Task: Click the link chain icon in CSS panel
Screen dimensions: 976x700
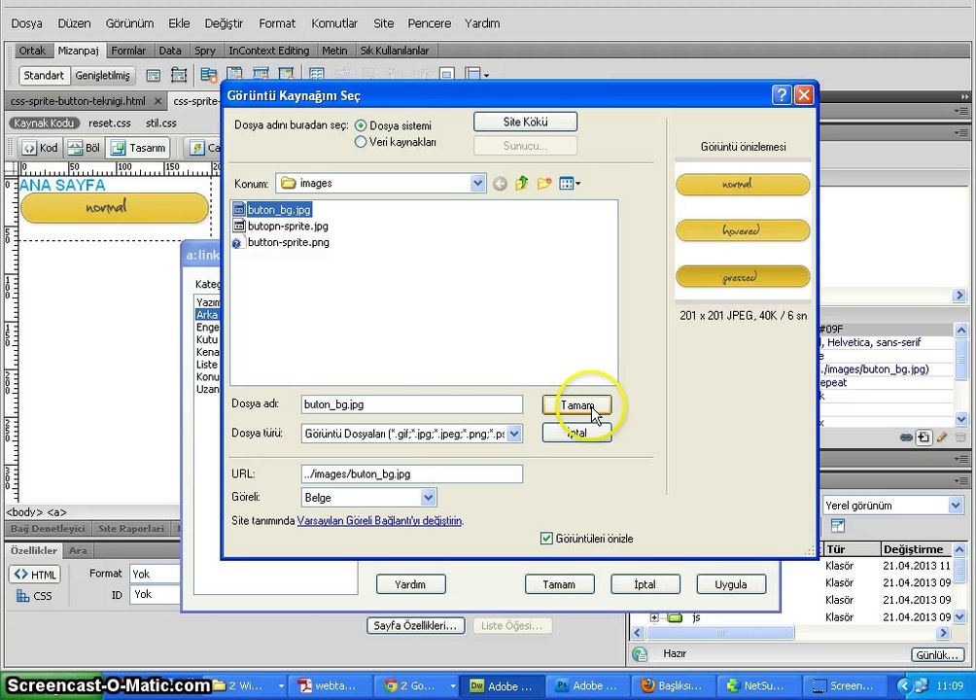Action: click(906, 437)
